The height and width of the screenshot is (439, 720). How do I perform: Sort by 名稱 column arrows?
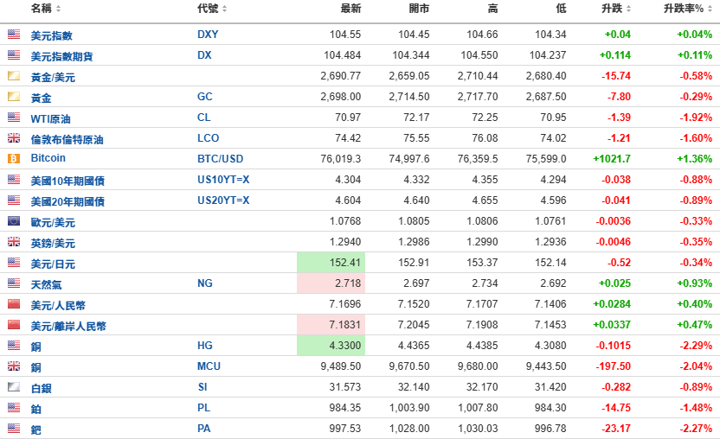point(58,9)
